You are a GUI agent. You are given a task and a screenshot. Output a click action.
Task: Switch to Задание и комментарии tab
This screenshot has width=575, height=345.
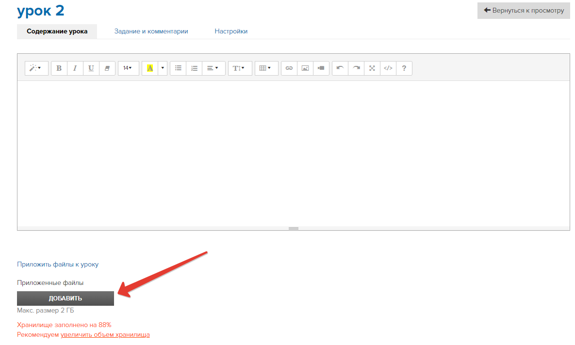[x=151, y=31]
